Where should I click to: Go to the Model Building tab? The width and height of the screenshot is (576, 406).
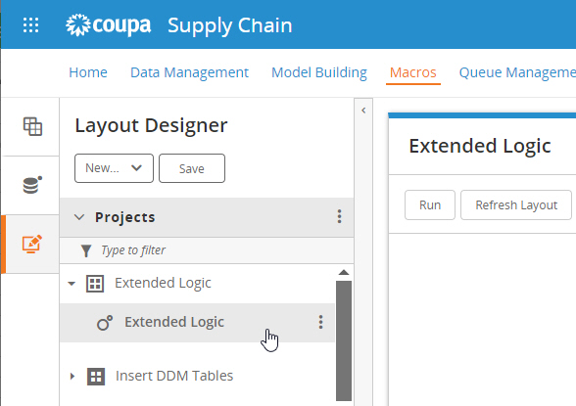[x=319, y=72]
